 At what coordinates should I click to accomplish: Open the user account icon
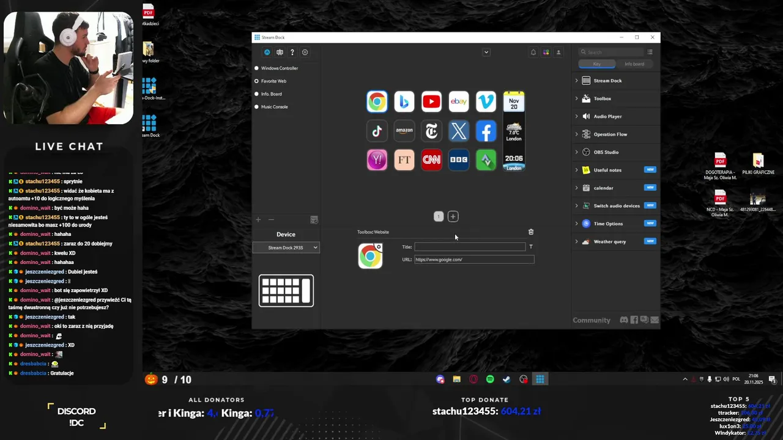tap(558, 53)
